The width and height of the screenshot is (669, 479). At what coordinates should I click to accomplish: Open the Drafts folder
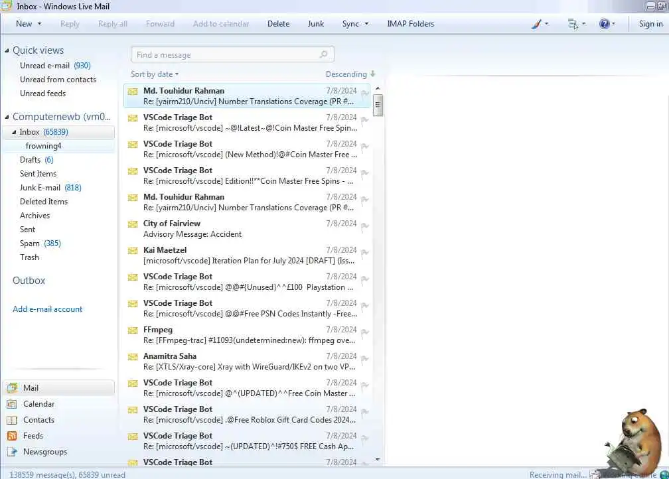point(37,160)
